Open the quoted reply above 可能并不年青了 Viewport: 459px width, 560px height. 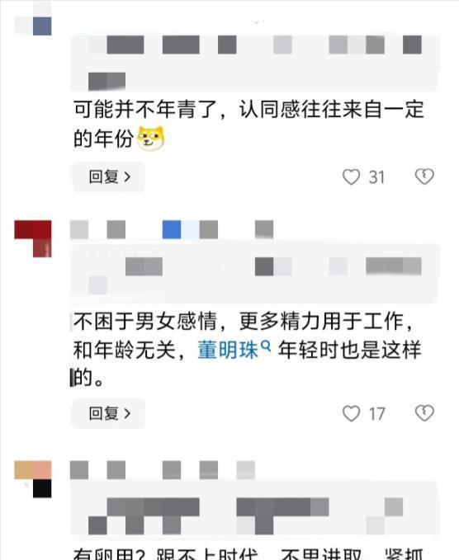point(254,62)
